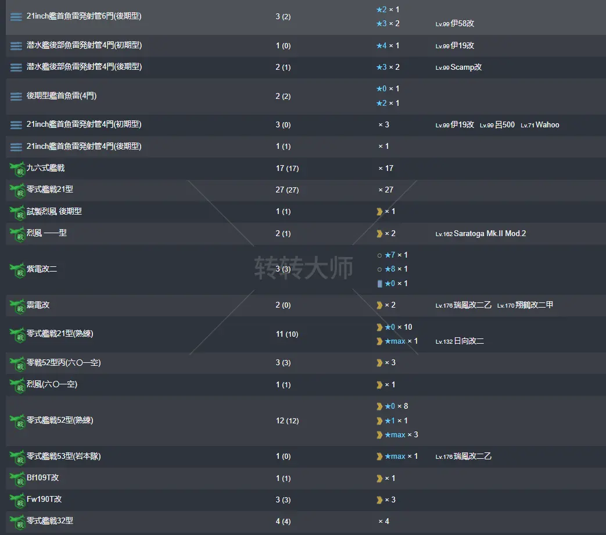This screenshot has height=535, width=606.
Task: Click the green fighter icon beside 九六式艦戦
Action: click(17, 169)
